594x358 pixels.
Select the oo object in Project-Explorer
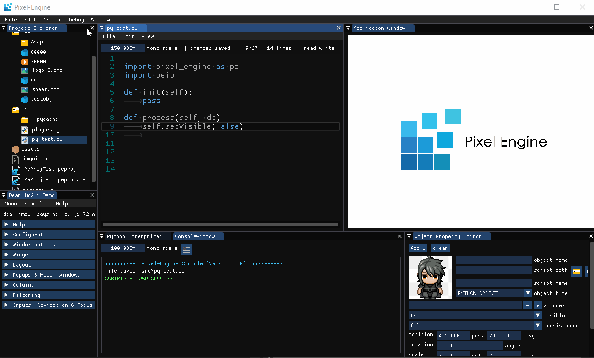click(29, 80)
